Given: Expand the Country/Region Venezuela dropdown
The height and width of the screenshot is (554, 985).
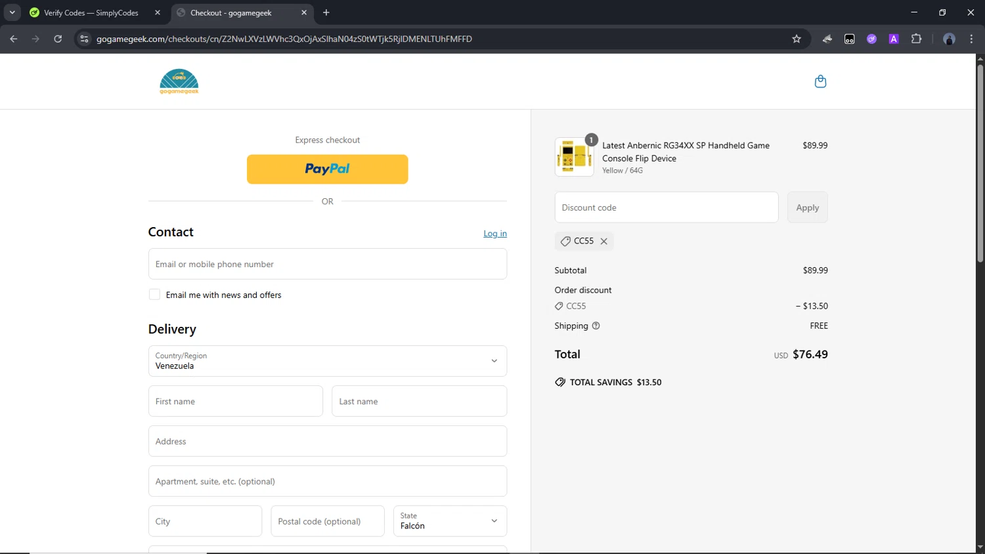Looking at the screenshot, I should pyautogui.click(x=328, y=361).
